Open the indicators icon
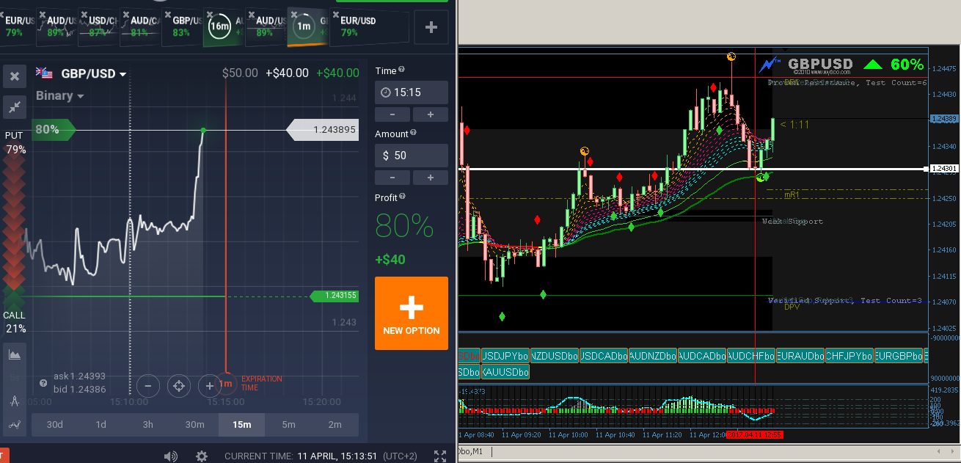Viewport: 961px width, 463px height. click(x=15, y=424)
